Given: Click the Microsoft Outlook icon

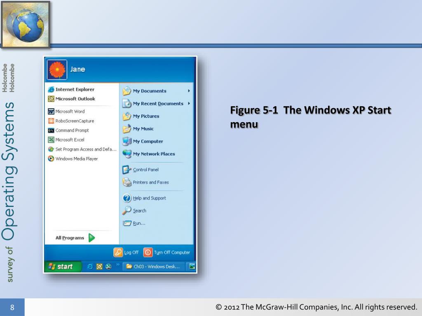Looking at the screenshot, I should 51,99.
